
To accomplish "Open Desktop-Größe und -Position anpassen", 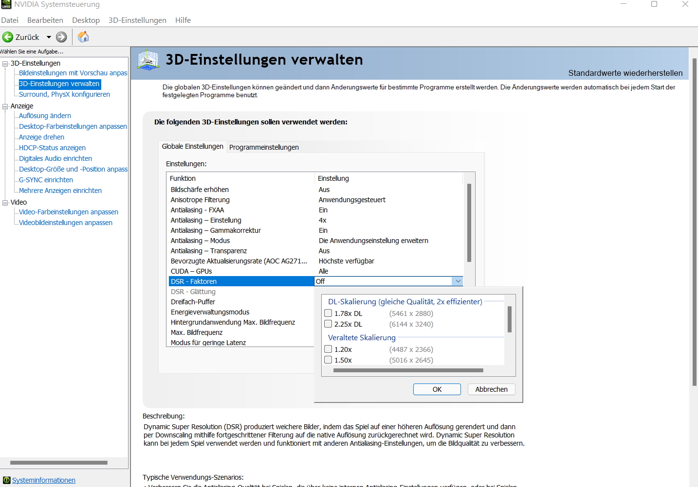I will (73, 169).
